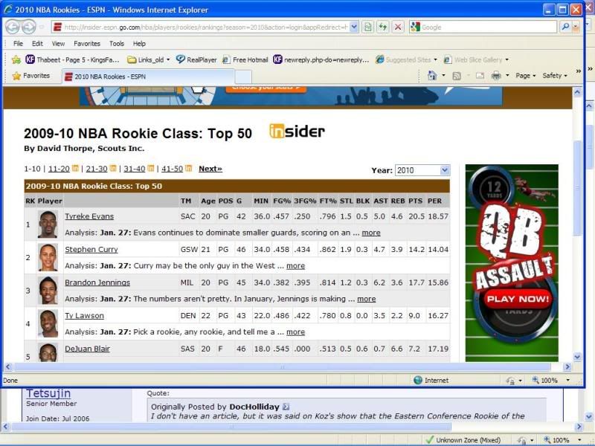595x446 pixels.
Task: Select the 2010 NBA Rookies - ESPN tab
Action: 147,77
